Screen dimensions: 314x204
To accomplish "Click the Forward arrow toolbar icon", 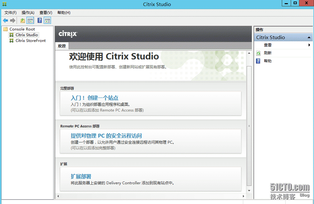I will 13,20.
